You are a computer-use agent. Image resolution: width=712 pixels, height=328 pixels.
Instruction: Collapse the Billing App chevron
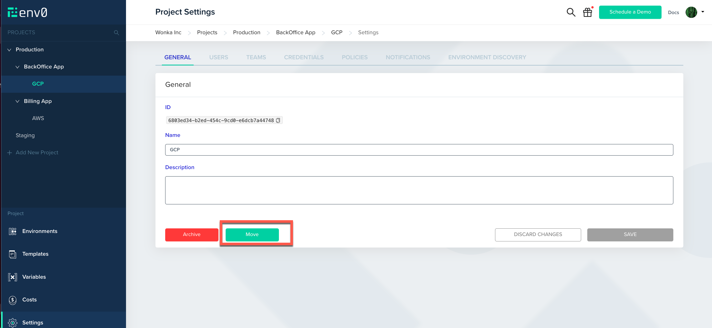coord(17,101)
